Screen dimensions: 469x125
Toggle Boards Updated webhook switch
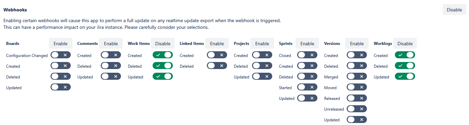(x=61, y=87)
